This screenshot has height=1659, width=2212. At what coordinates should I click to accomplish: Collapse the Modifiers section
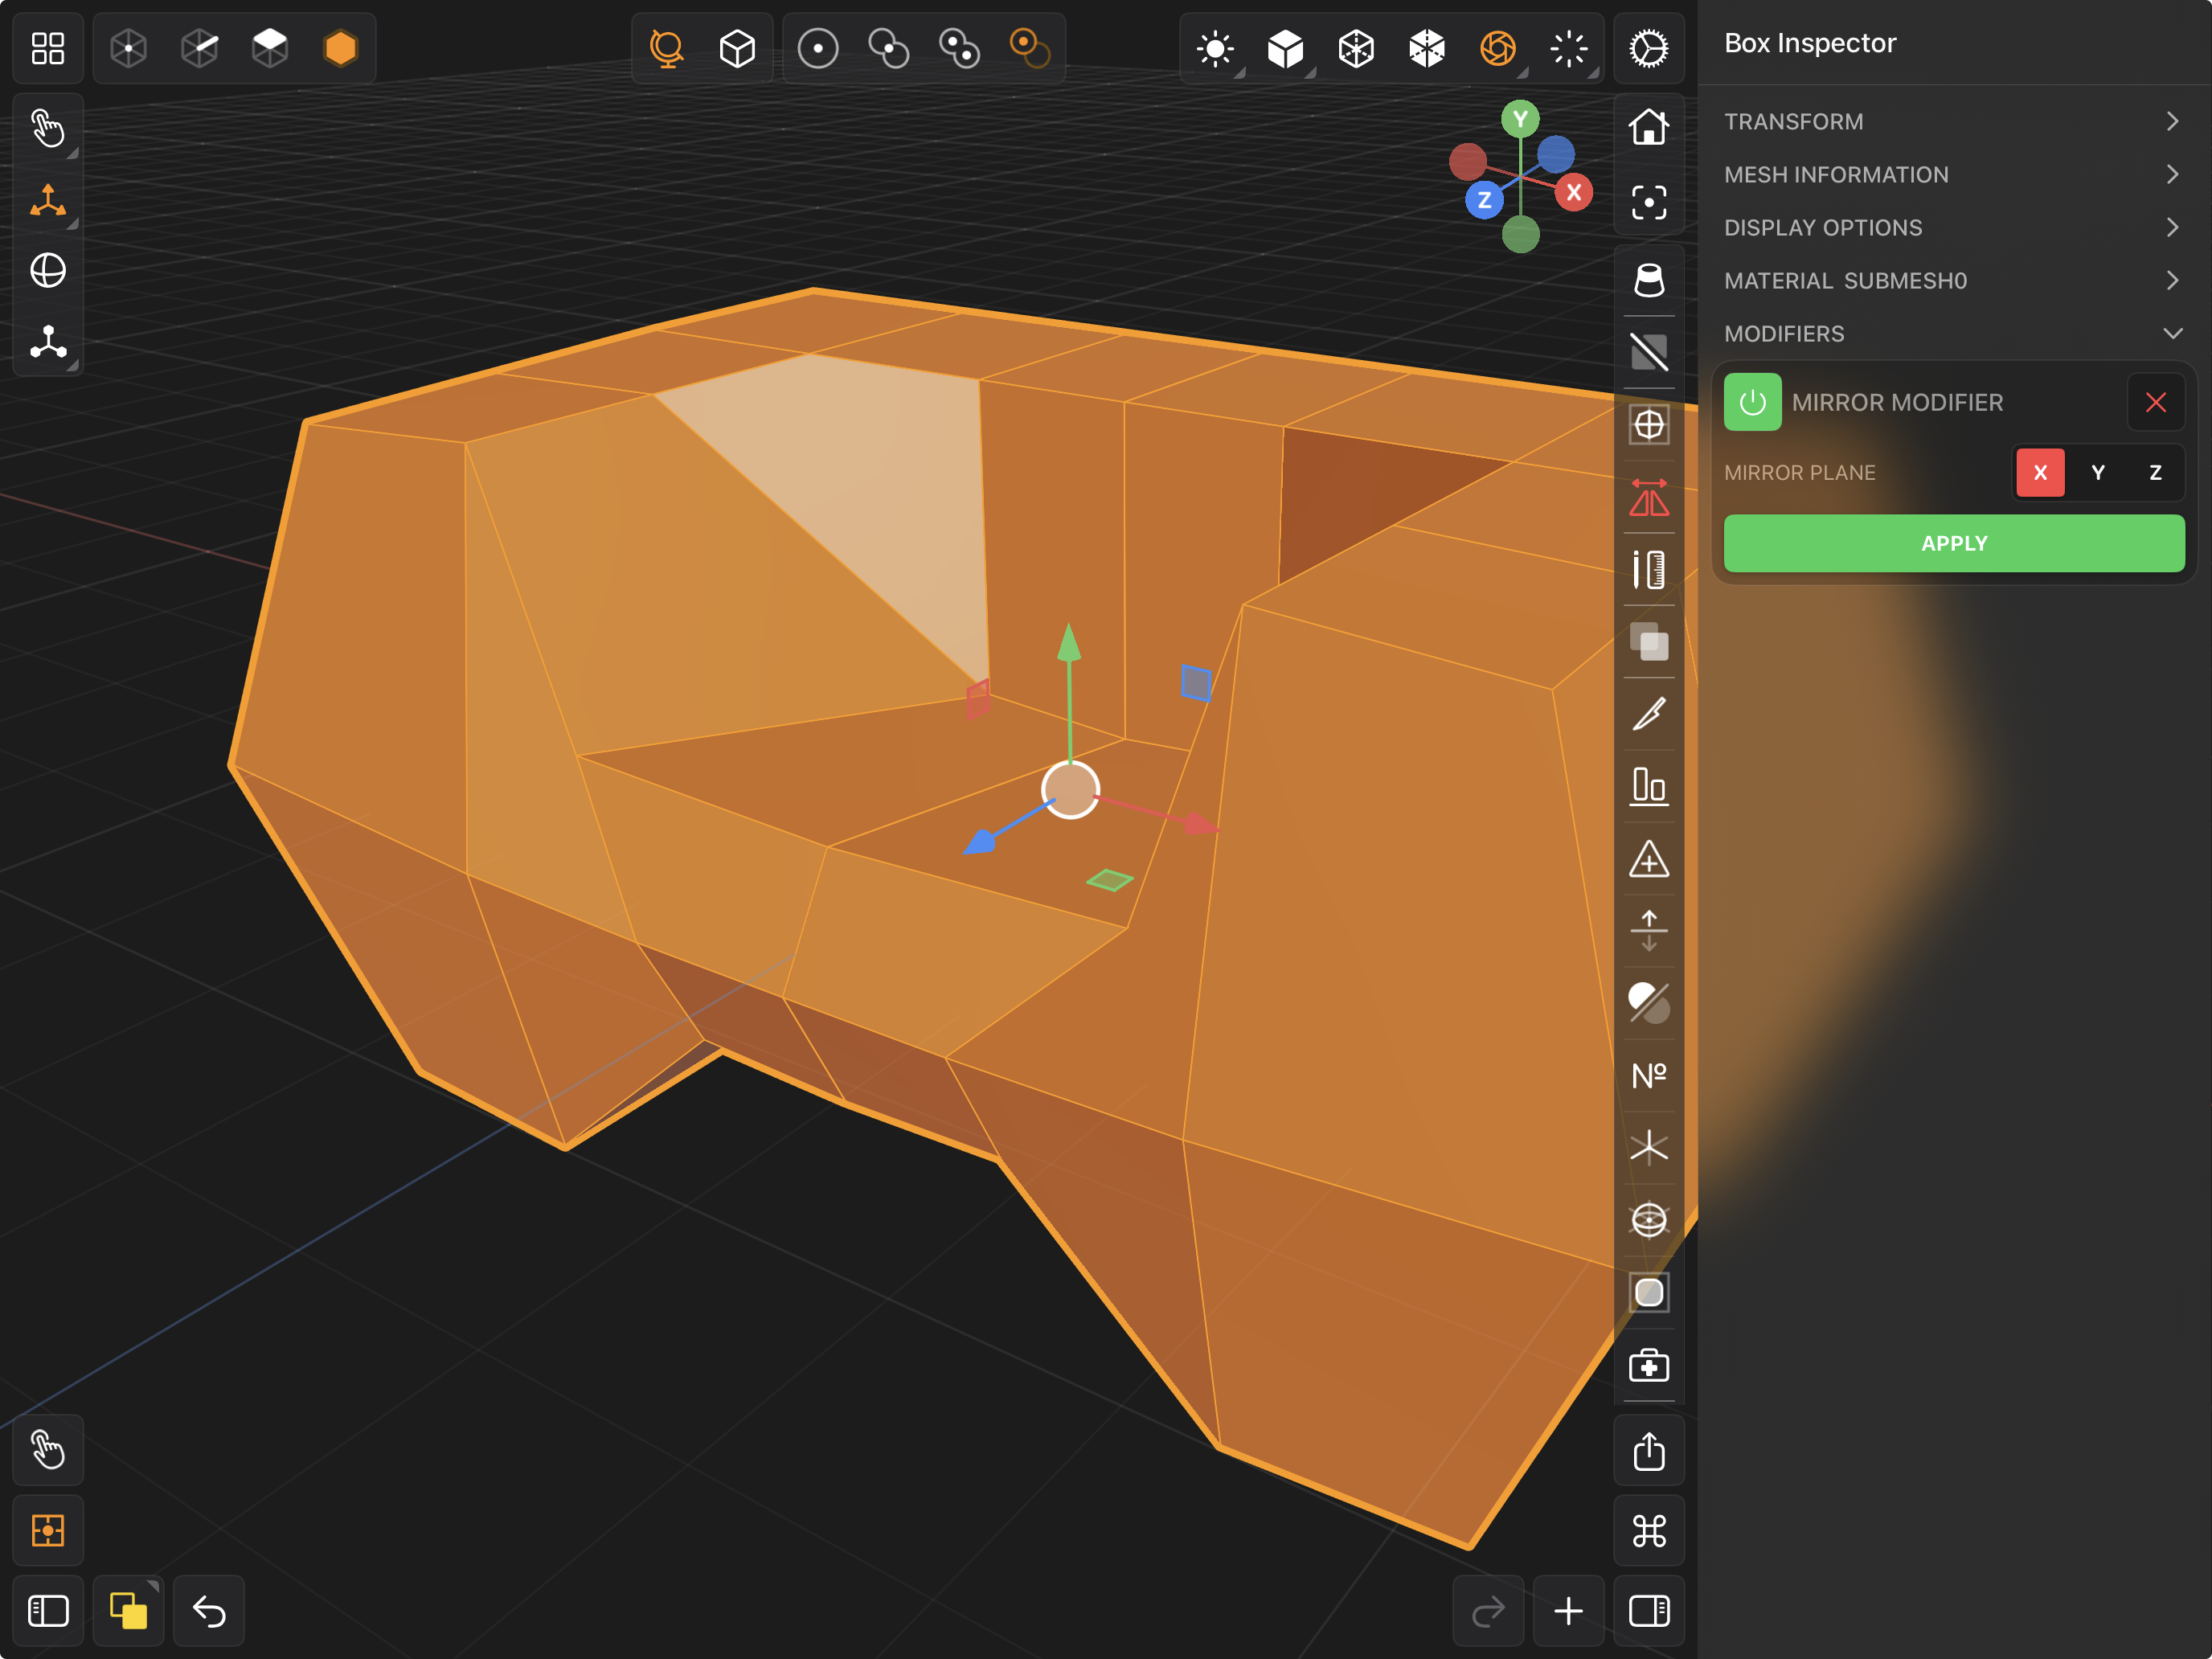(x=1953, y=334)
